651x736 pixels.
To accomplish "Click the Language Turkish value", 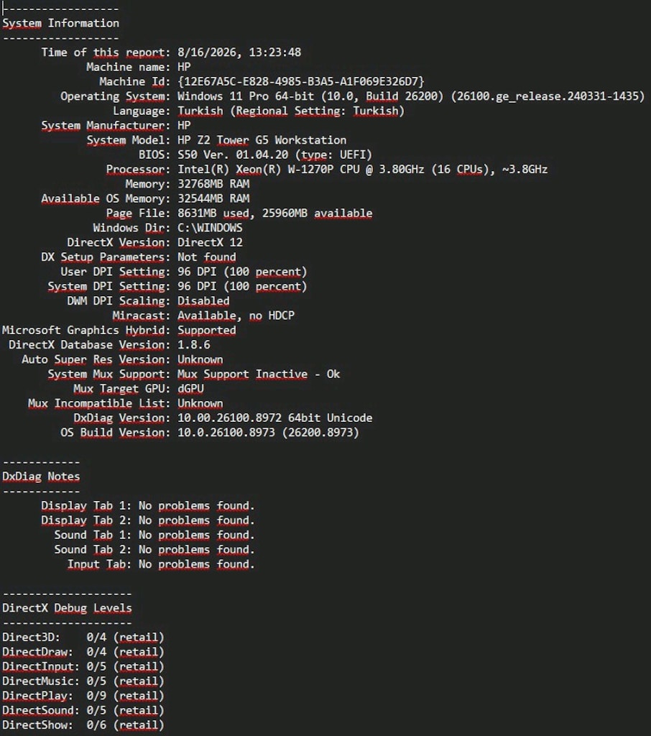I will 290,111.
